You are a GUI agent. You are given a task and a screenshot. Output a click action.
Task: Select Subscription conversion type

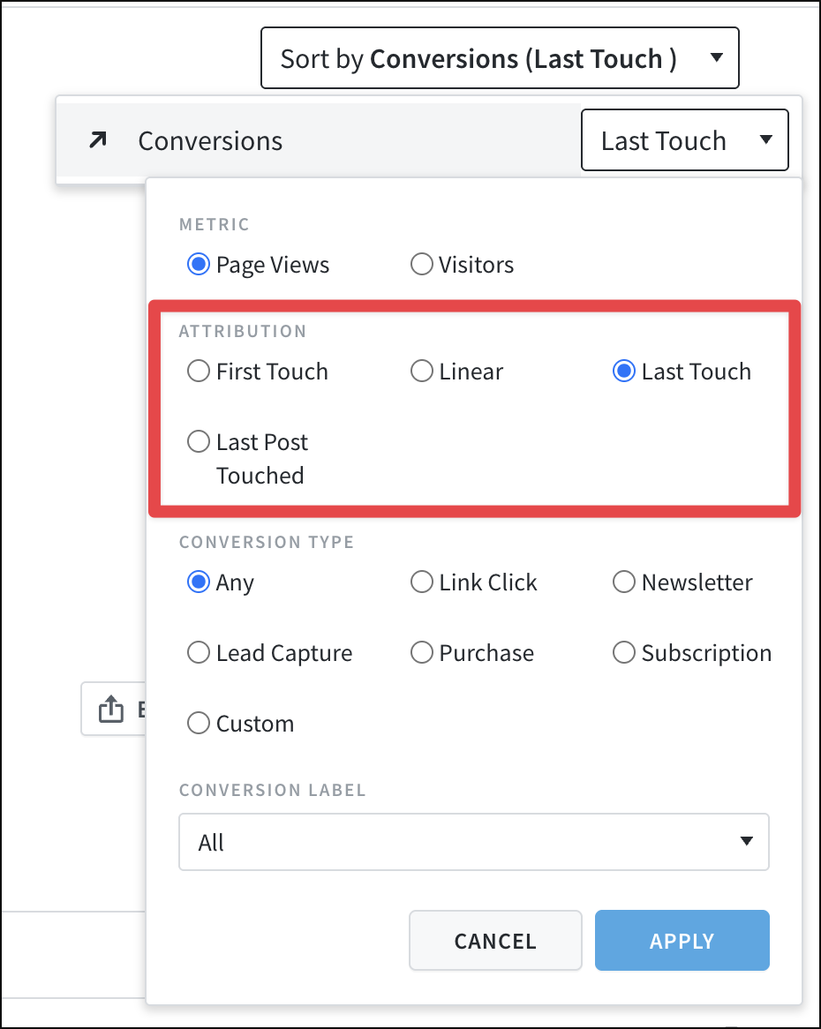tap(623, 652)
